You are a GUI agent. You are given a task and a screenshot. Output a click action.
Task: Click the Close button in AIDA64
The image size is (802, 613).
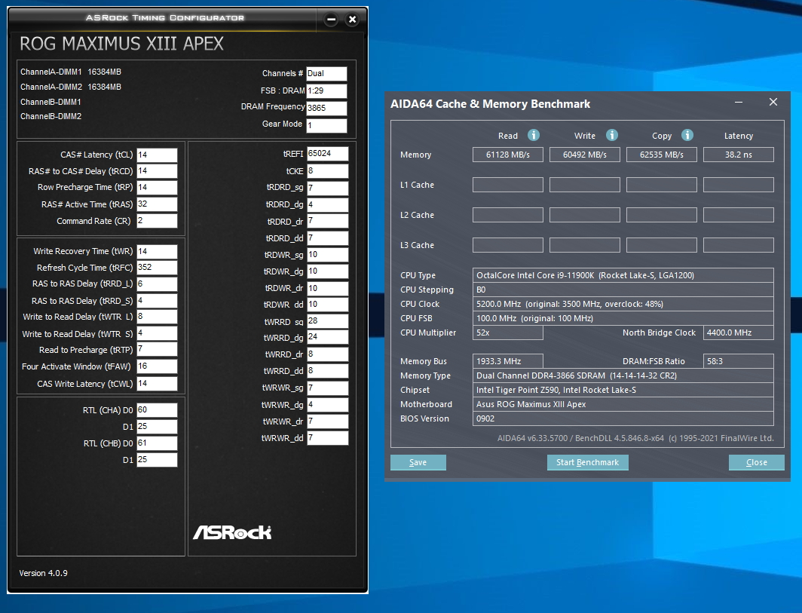point(757,462)
